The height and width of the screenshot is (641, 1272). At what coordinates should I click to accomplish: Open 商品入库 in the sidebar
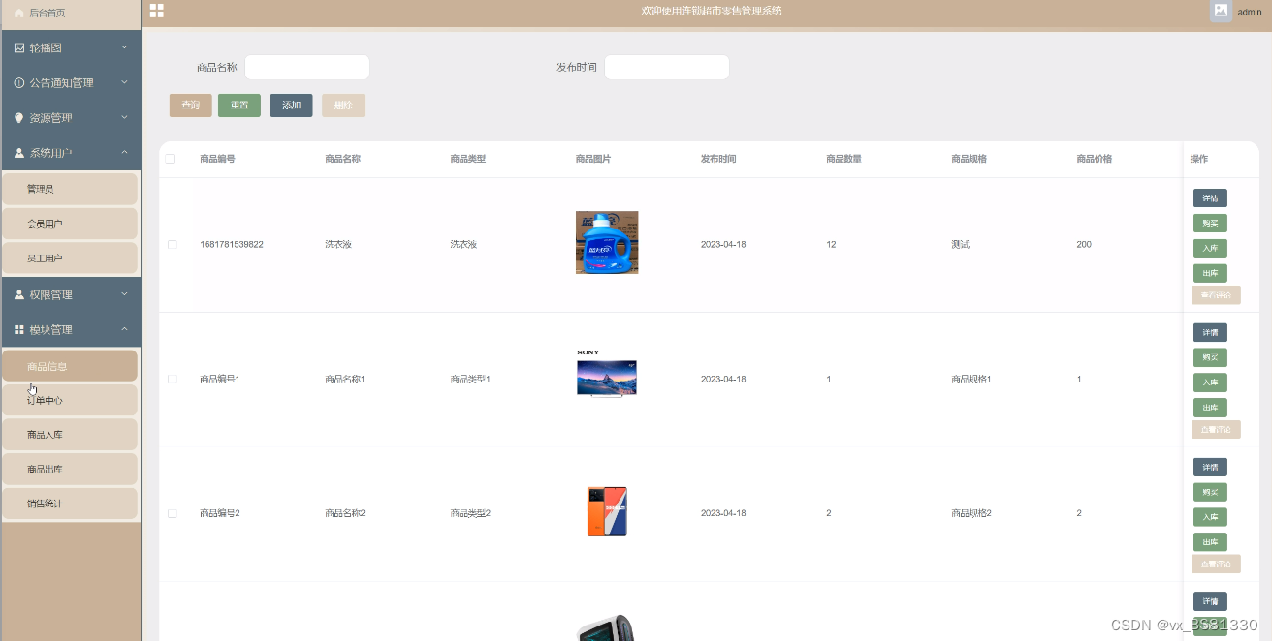point(70,435)
